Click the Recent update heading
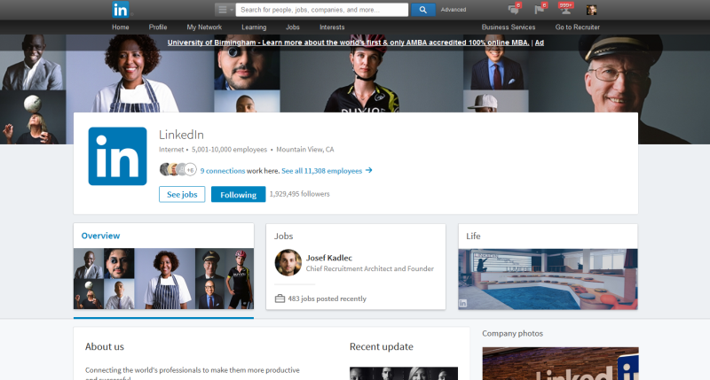Screen dimensions: 710x380 (382, 346)
